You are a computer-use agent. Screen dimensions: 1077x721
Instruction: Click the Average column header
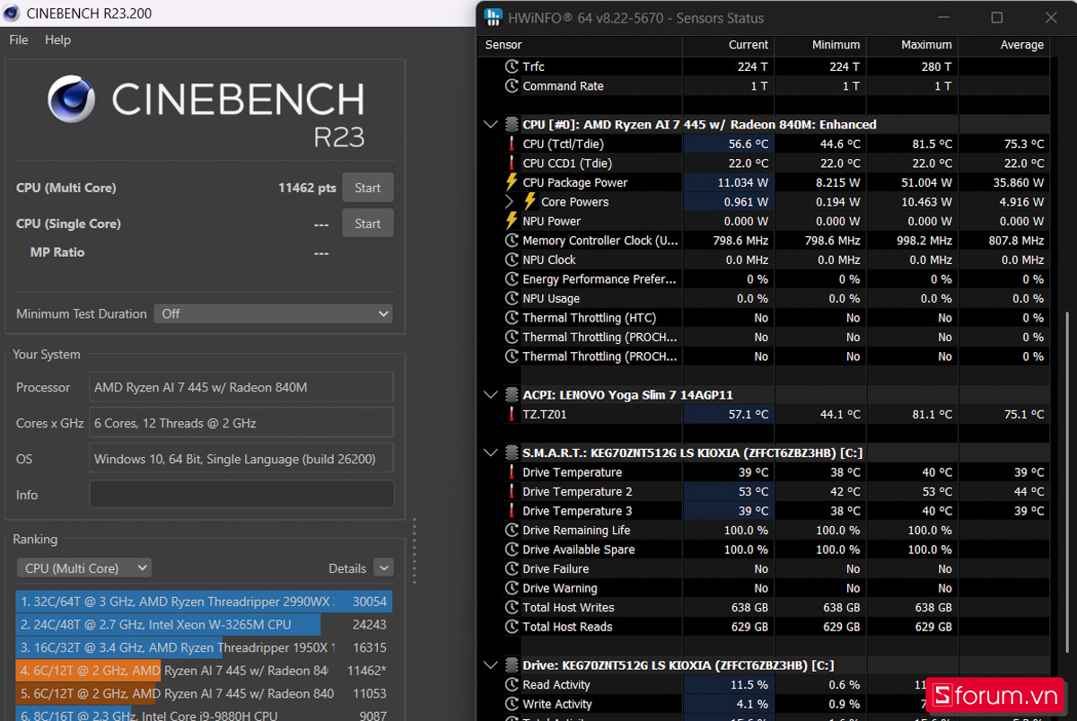click(1004, 45)
